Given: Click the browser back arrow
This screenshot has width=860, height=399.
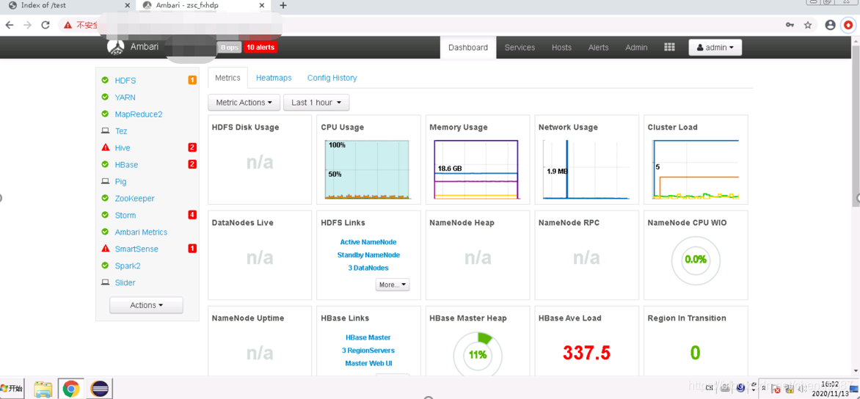Looking at the screenshot, I should [10, 25].
